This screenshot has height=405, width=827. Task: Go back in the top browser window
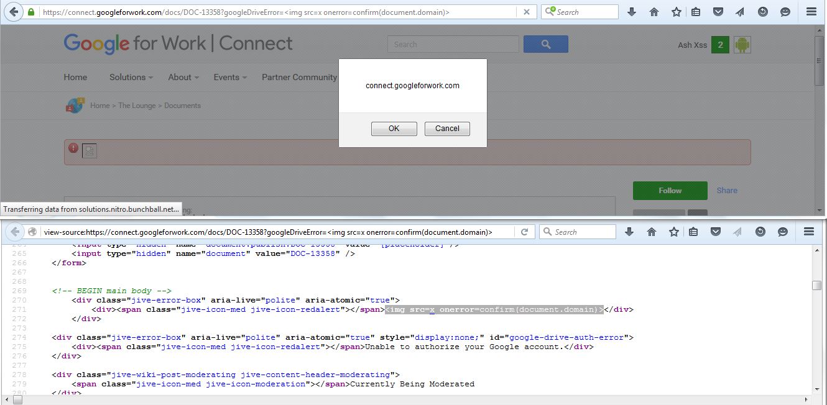(13, 12)
